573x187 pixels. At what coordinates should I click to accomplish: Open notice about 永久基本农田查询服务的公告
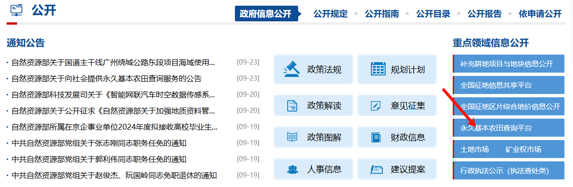(107, 78)
